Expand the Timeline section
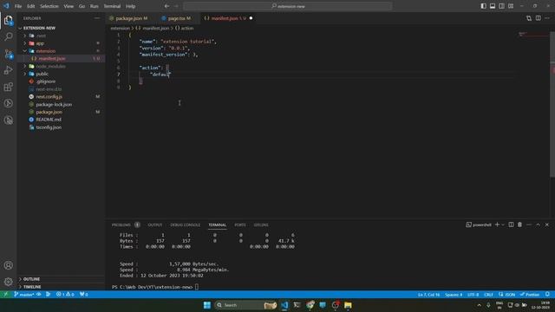This screenshot has height=312, width=555. (x=32, y=287)
